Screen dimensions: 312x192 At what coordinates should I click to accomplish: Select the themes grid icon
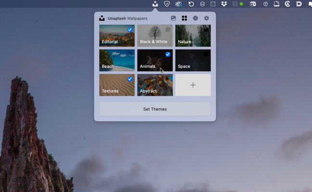point(184,18)
